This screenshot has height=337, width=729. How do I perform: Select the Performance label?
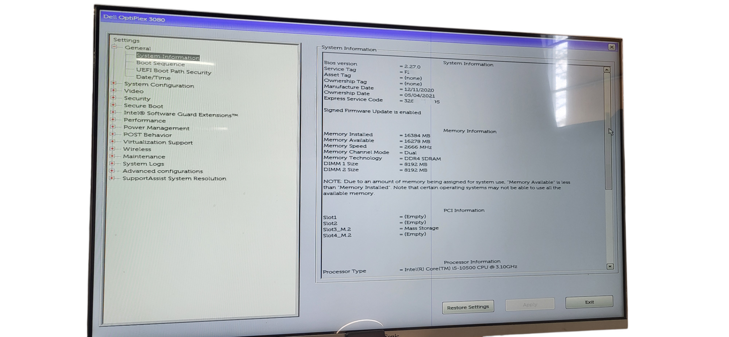tap(144, 120)
